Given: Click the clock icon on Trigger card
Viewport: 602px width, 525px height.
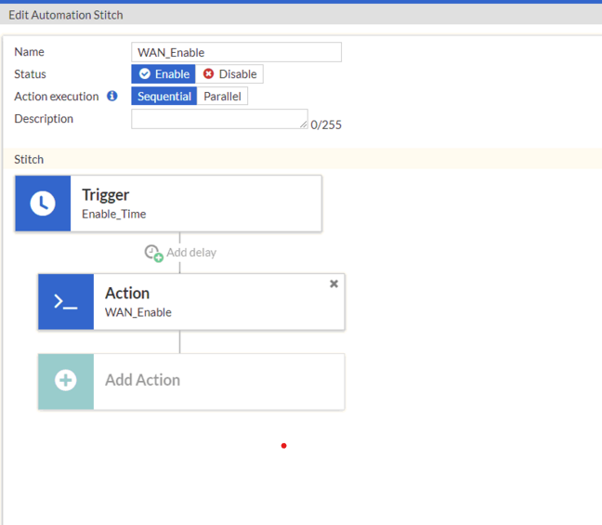Looking at the screenshot, I should pyautogui.click(x=43, y=203).
